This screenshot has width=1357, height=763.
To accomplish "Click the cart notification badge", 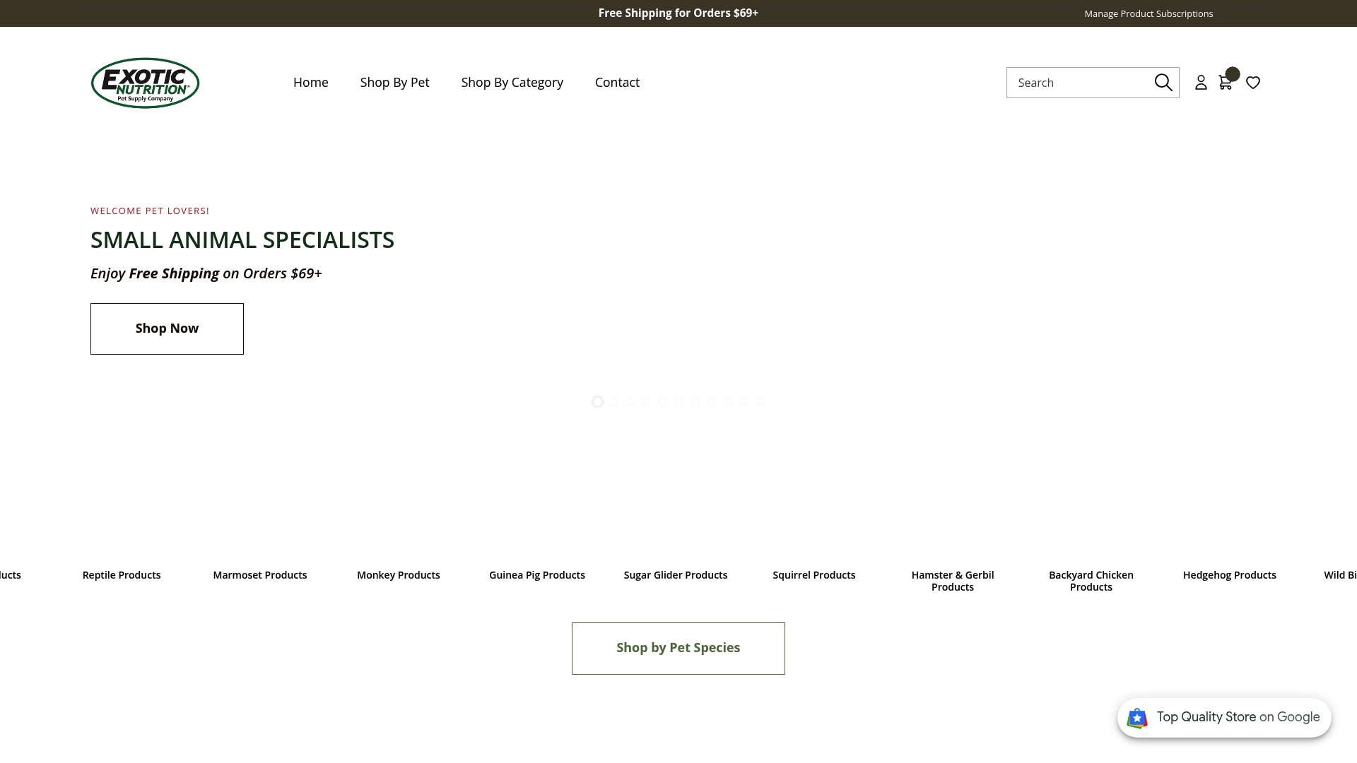I will point(1233,73).
